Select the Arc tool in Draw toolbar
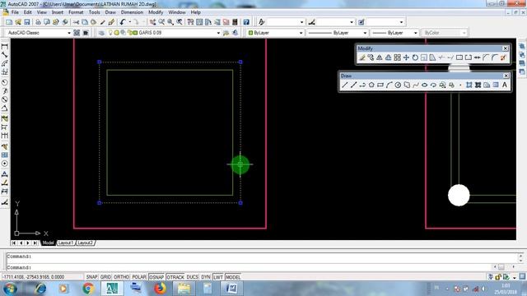This screenshot has width=527, height=296. point(389,86)
